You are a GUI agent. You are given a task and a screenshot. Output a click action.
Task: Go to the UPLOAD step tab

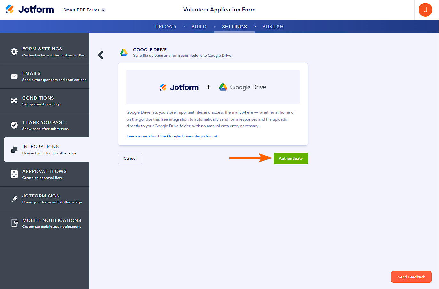click(166, 27)
